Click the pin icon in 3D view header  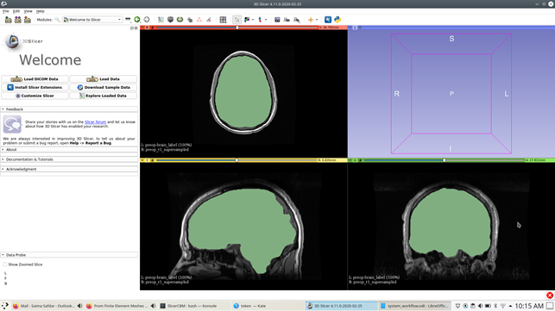click(x=350, y=28)
